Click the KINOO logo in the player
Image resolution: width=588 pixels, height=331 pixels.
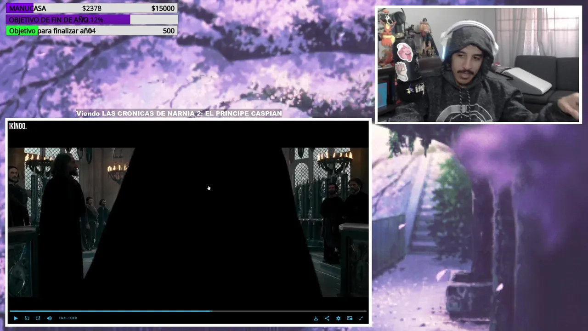tap(18, 126)
